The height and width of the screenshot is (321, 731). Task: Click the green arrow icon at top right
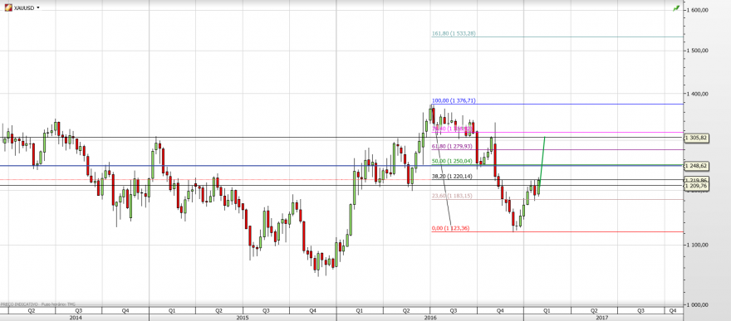point(676,8)
